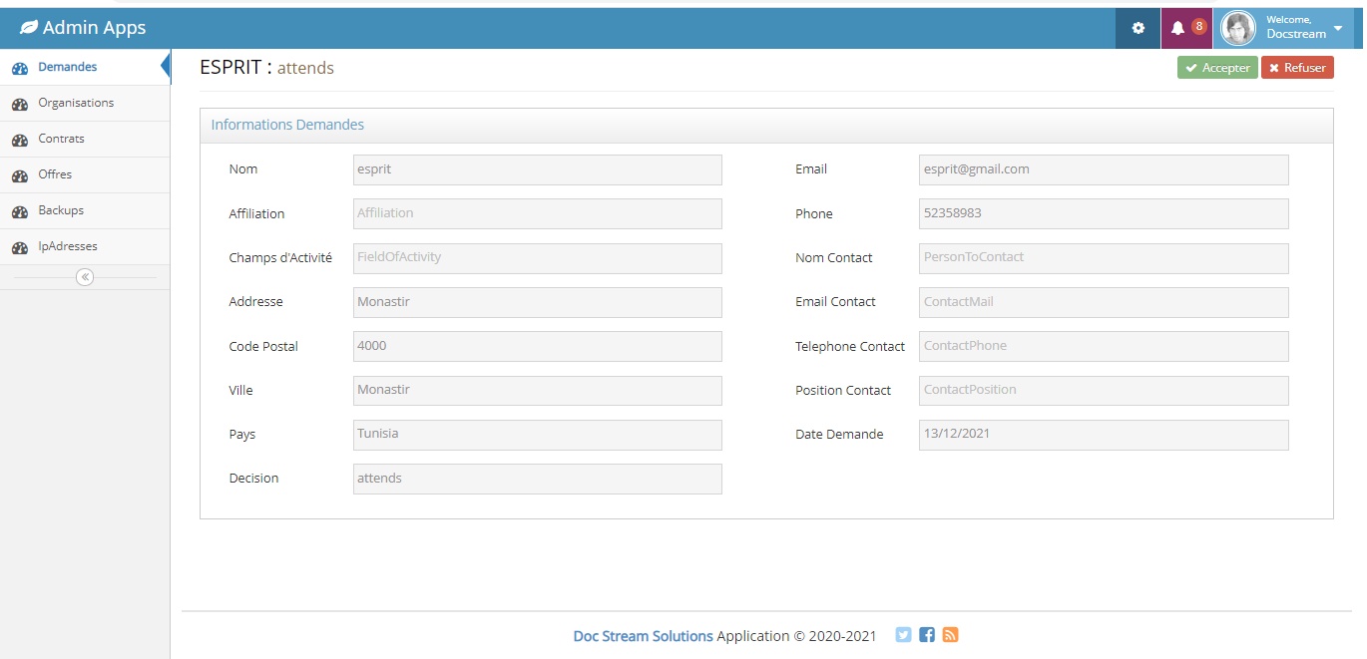
Task: Click the Telephone Contact input field
Action: 1104,346
